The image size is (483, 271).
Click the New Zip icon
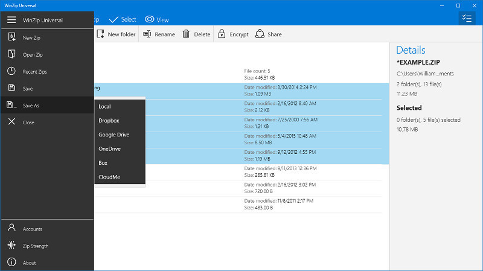click(11, 37)
